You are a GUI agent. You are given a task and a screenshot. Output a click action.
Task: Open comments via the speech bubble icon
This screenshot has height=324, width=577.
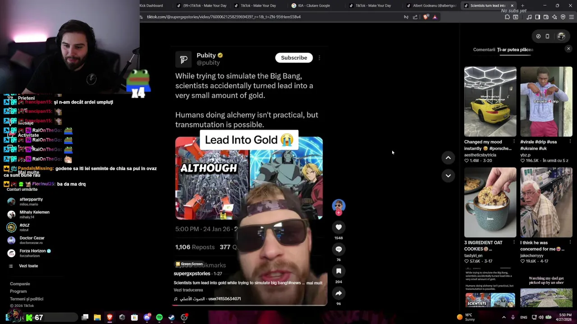[339, 249]
